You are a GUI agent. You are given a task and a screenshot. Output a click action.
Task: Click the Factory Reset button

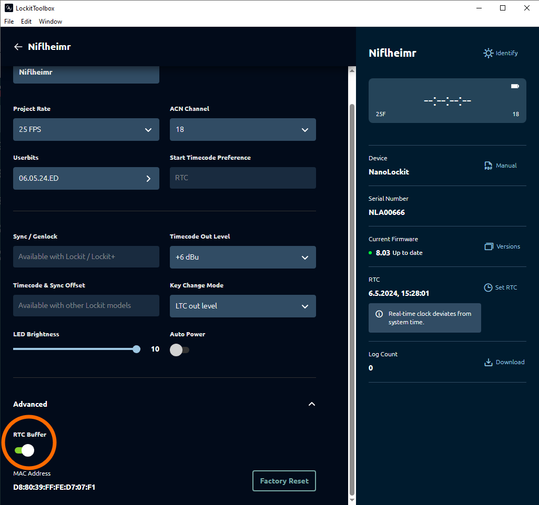284,481
